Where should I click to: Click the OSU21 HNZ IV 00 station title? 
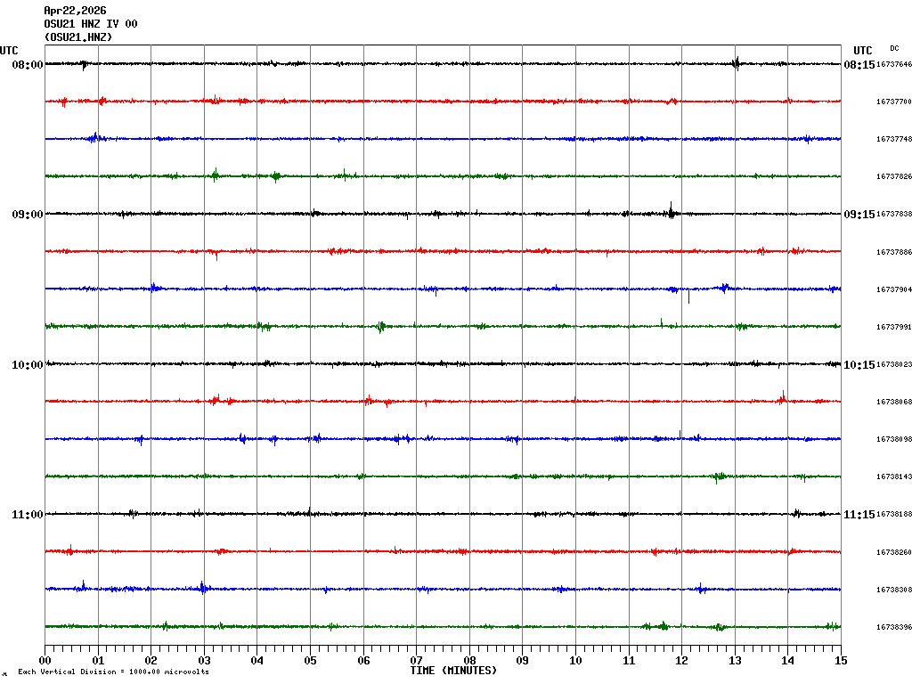pyautogui.click(x=90, y=24)
